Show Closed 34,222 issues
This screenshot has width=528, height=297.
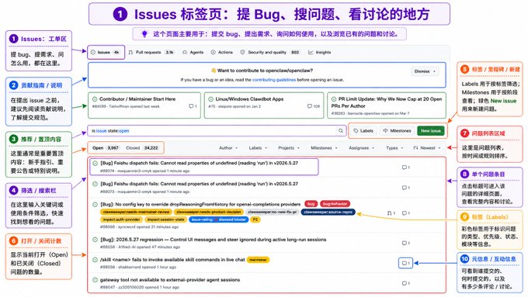142,148
